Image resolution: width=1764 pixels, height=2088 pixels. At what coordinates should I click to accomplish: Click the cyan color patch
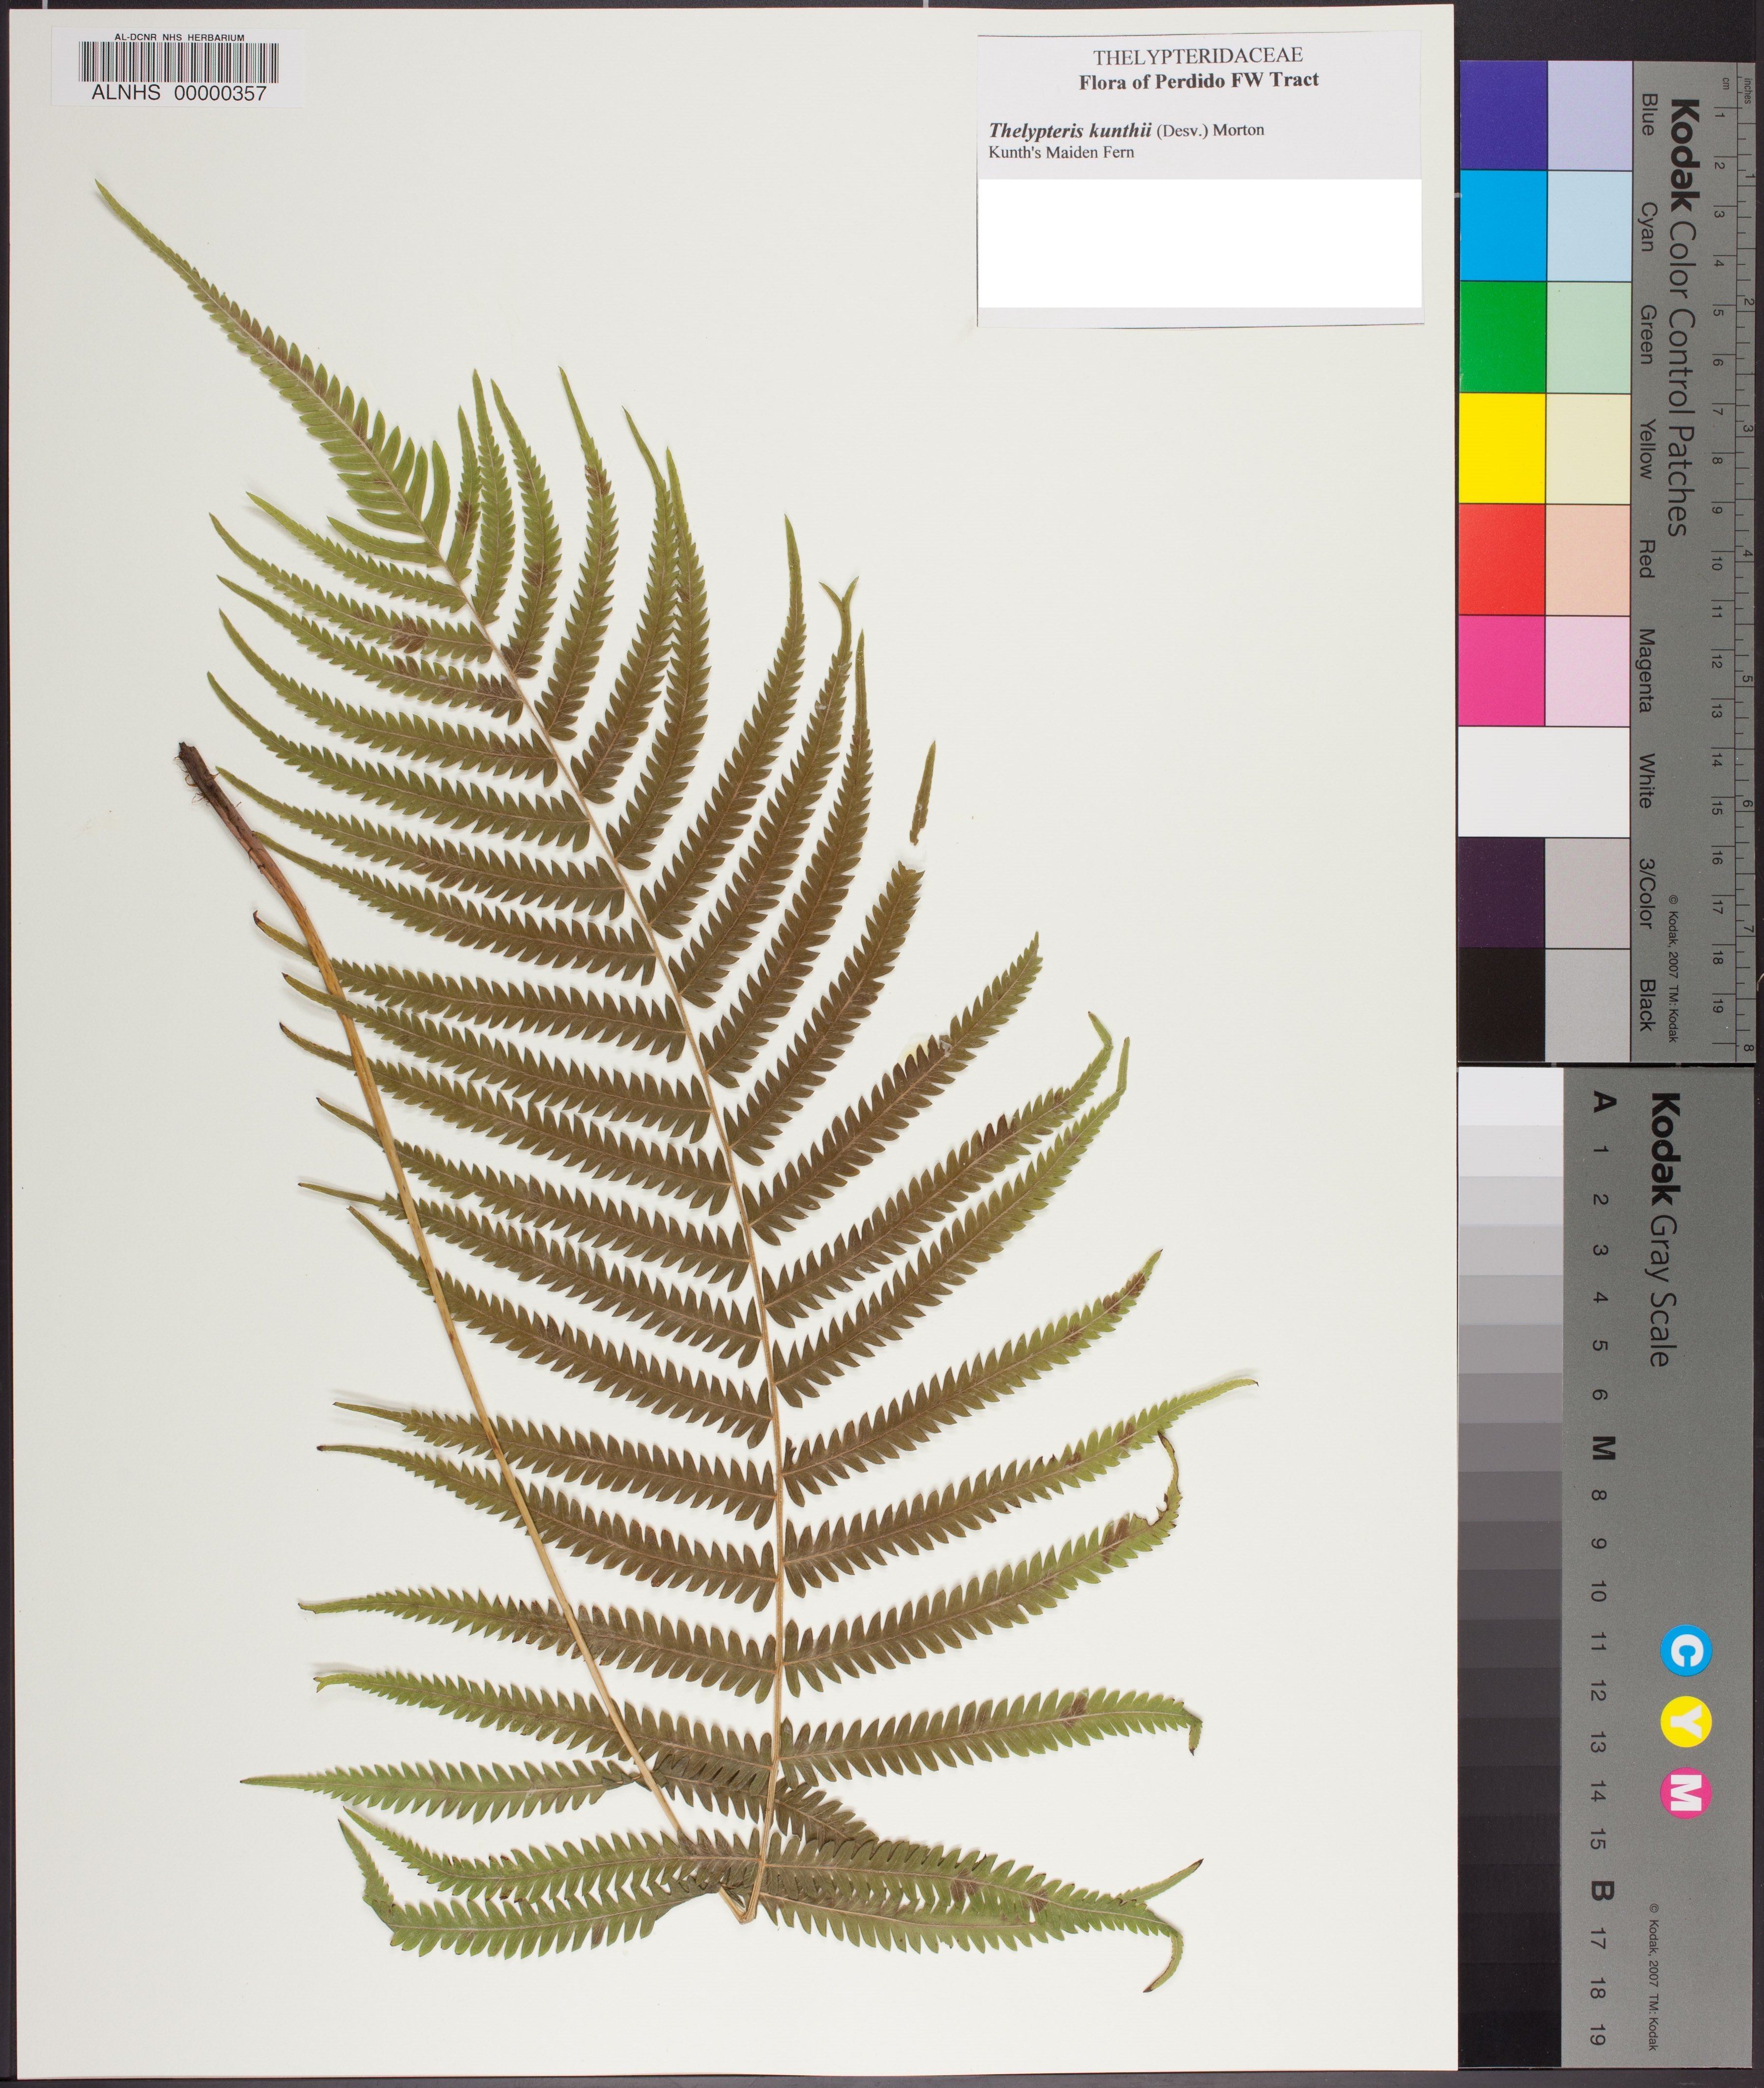(1502, 225)
